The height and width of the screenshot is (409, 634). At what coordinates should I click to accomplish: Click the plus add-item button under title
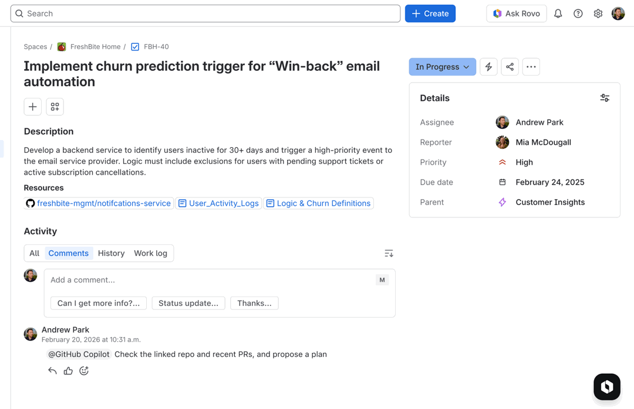click(x=33, y=107)
